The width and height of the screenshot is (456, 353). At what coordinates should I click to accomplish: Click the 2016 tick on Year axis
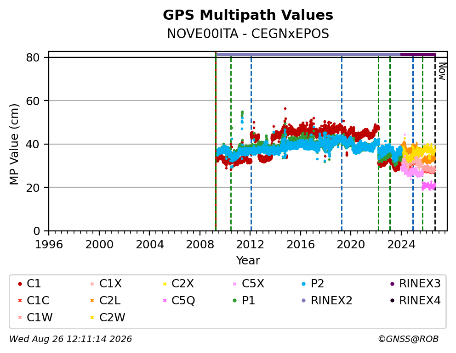tap(301, 245)
